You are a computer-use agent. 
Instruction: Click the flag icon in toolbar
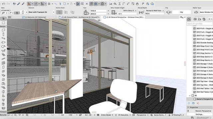143,4
